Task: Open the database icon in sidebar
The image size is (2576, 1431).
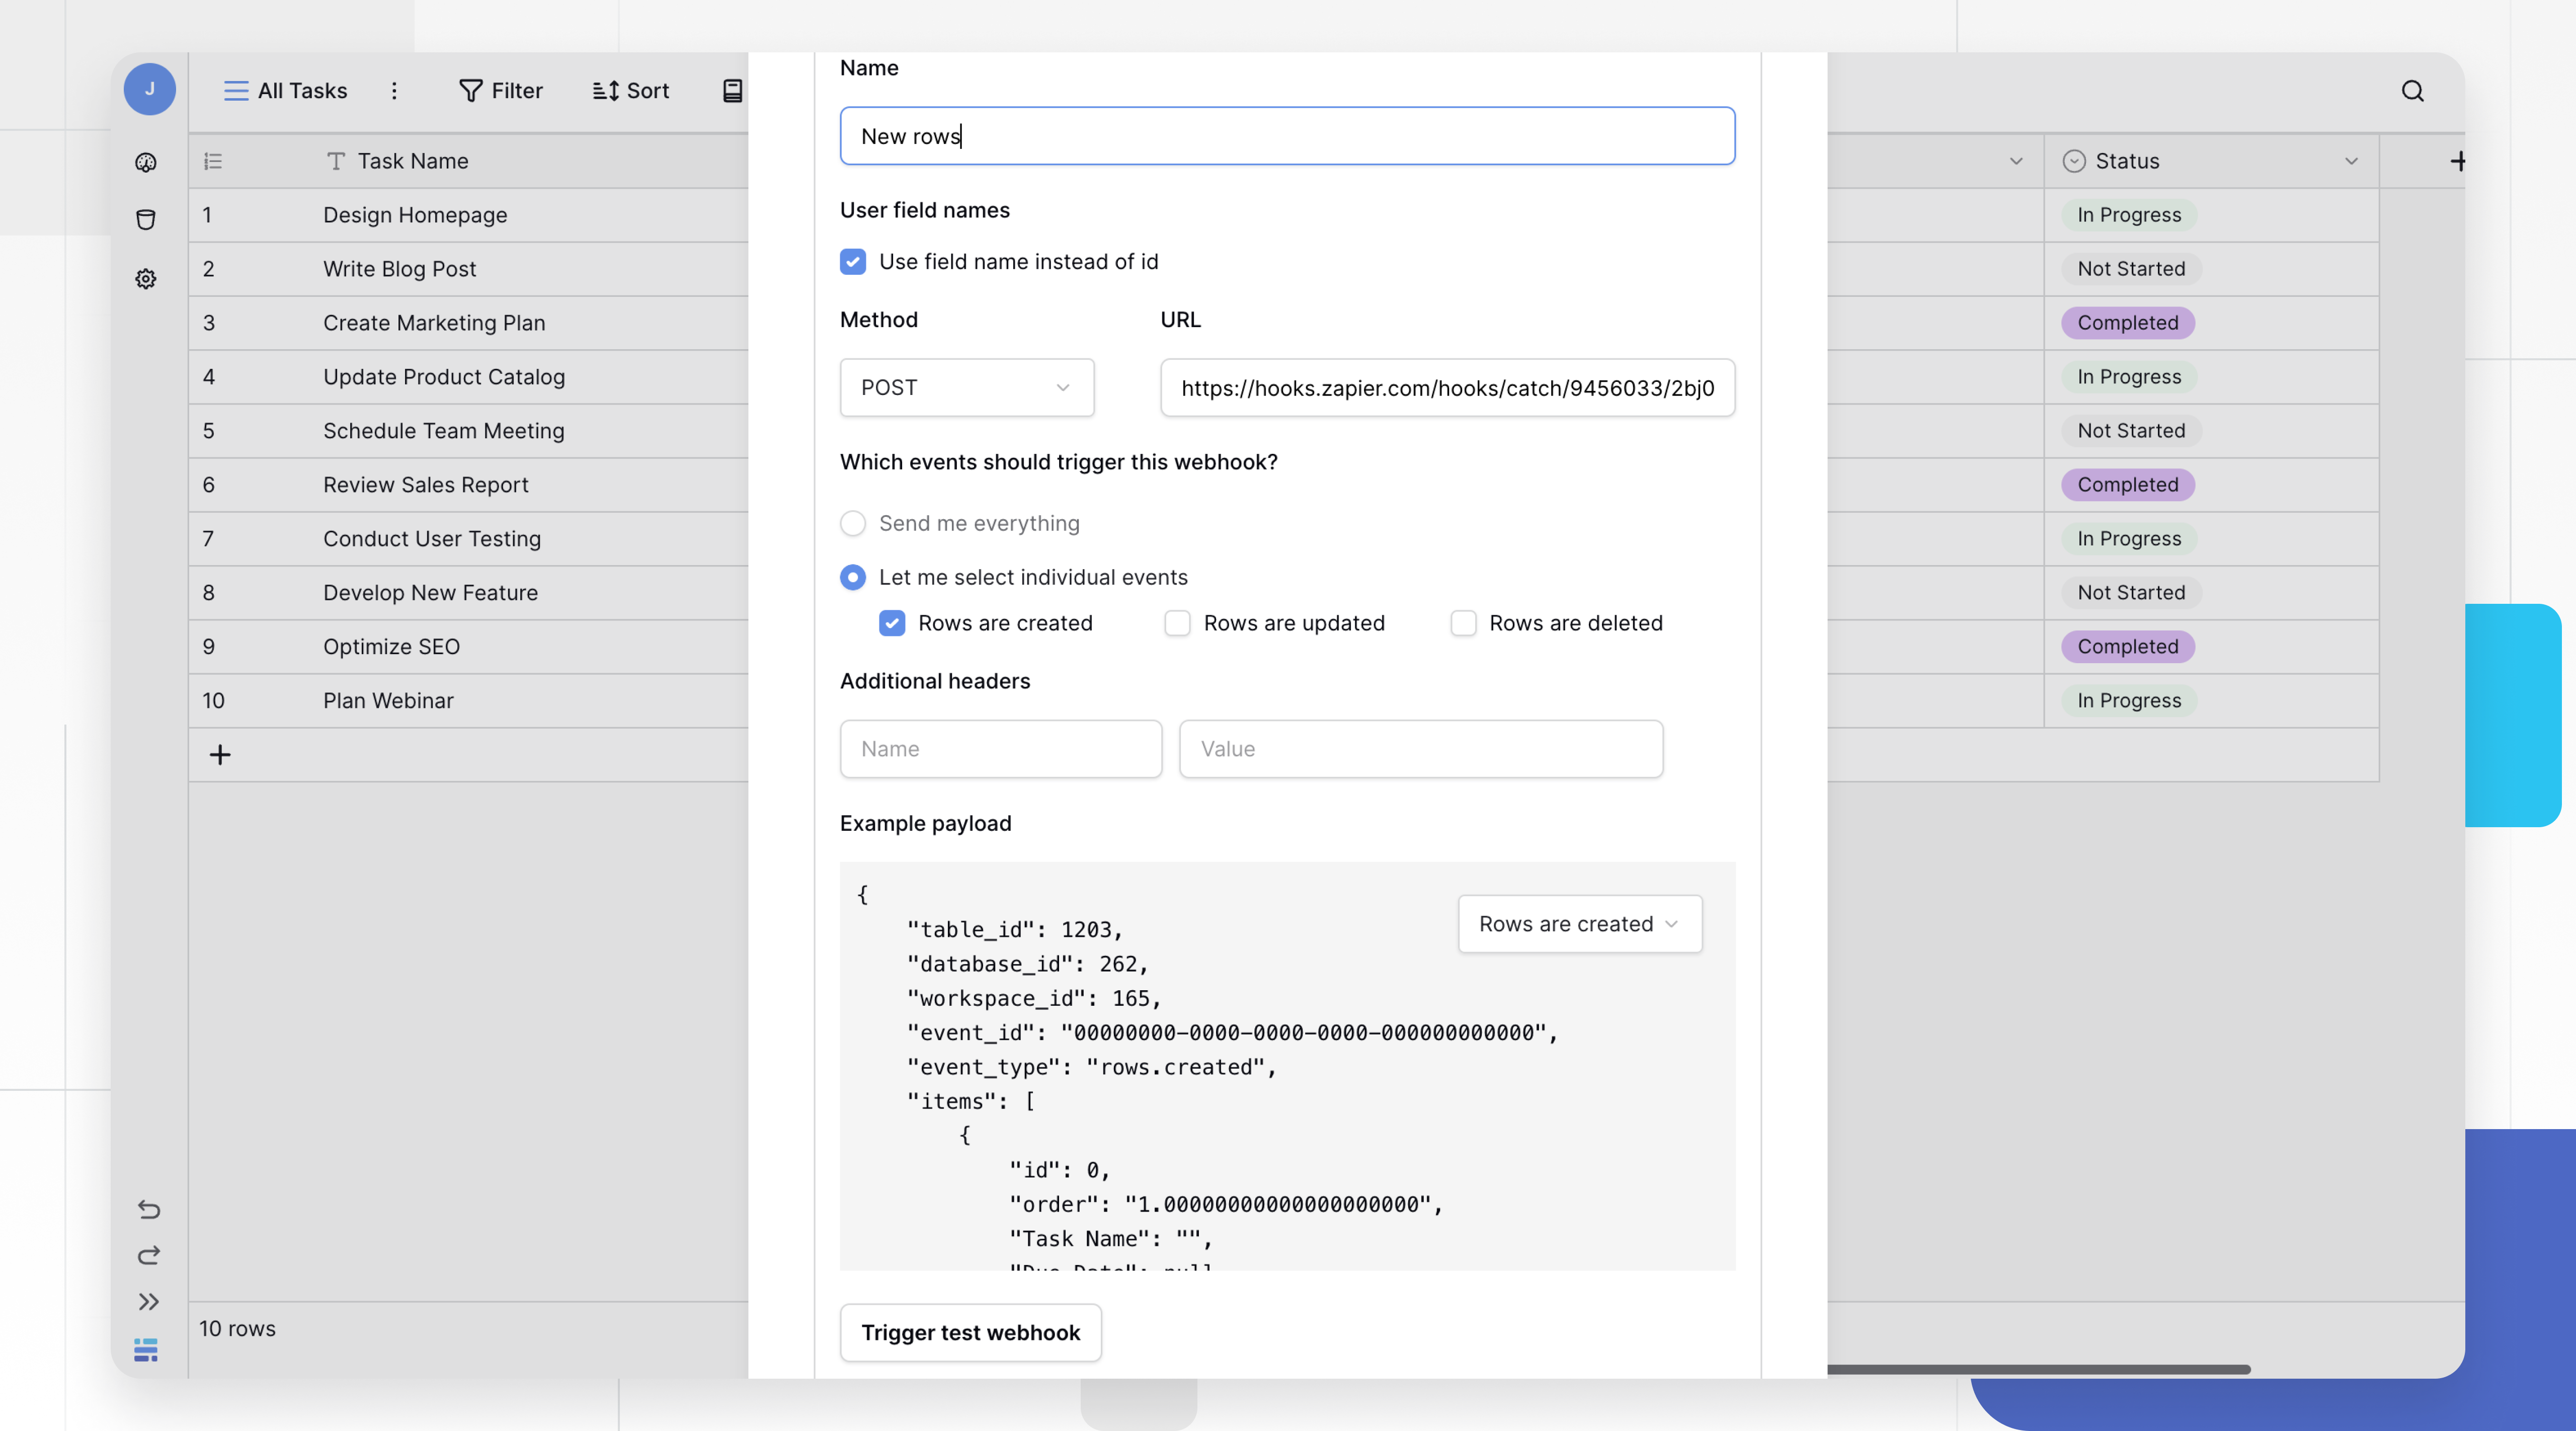Action: (146, 219)
